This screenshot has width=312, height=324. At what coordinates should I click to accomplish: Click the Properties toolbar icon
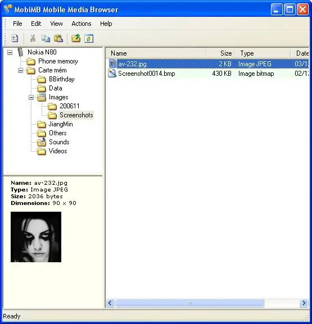point(15,38)
